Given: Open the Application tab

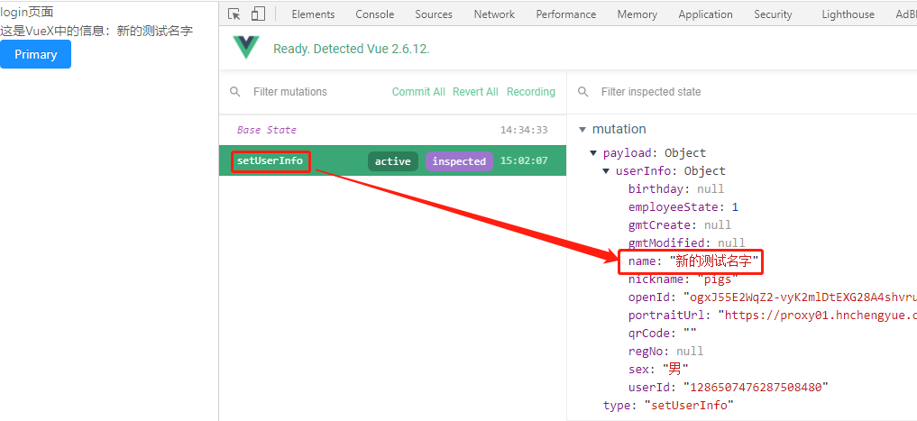Looking at the screenshot, I should click(x=705, y=14).
